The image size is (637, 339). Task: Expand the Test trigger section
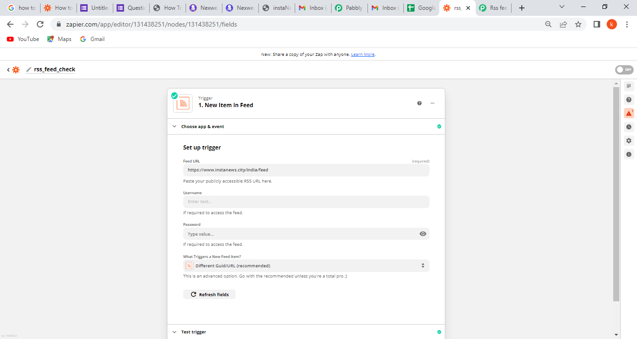pyautogui.click(x=174, y=332)
